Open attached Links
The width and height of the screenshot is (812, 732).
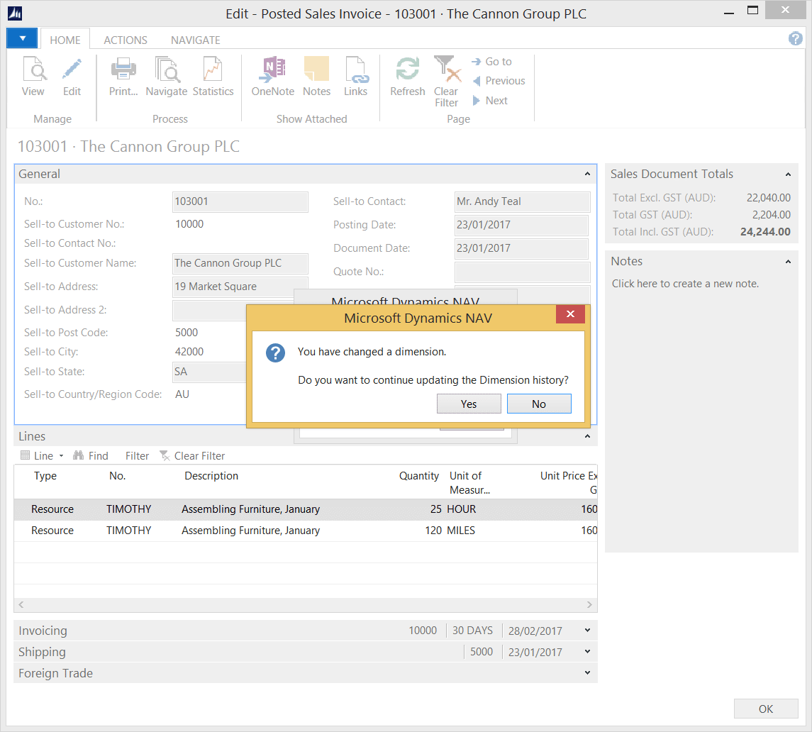tap(356, 76)
